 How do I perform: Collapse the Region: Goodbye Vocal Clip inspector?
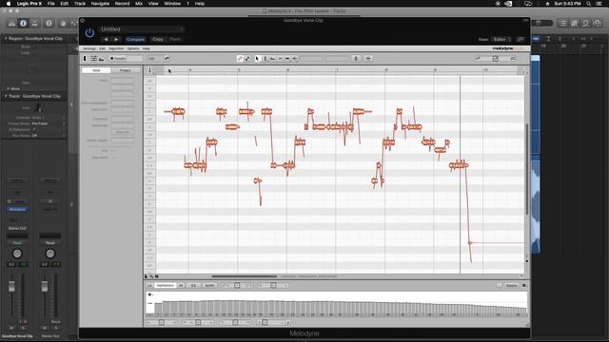point(6,39)
